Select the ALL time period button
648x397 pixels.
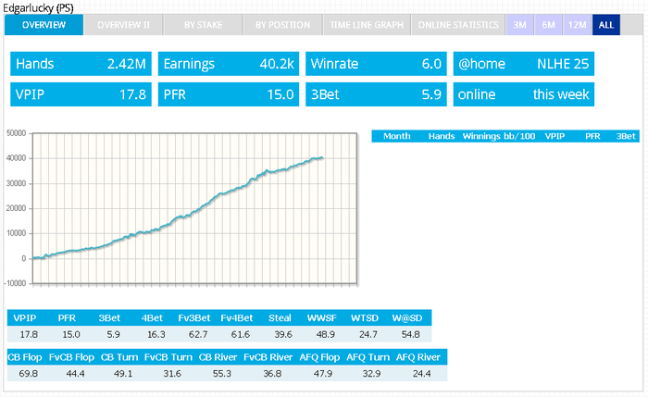tap(605, 25)
